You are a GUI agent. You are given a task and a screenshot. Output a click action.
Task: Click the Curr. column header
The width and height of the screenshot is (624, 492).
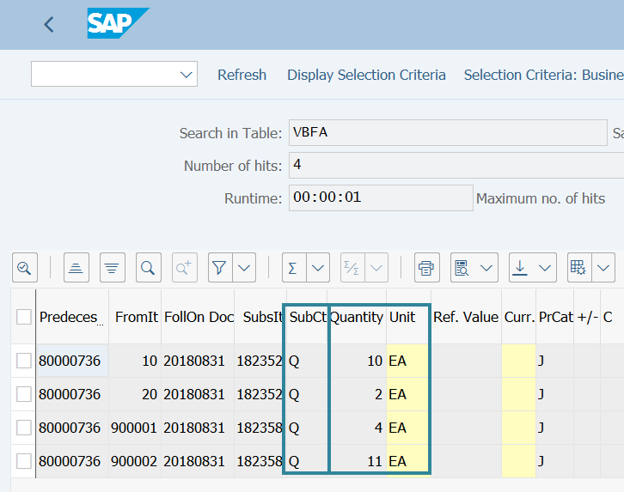tap(519, 317)
